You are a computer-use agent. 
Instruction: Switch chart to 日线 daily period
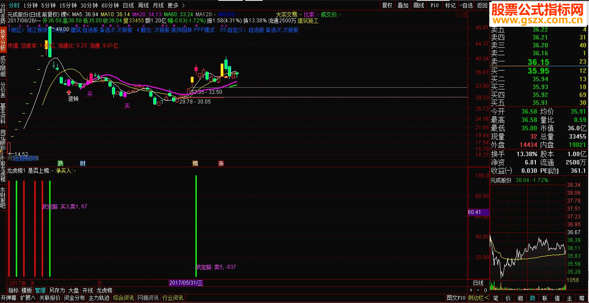pyautogui.click(x=128, y=5)
